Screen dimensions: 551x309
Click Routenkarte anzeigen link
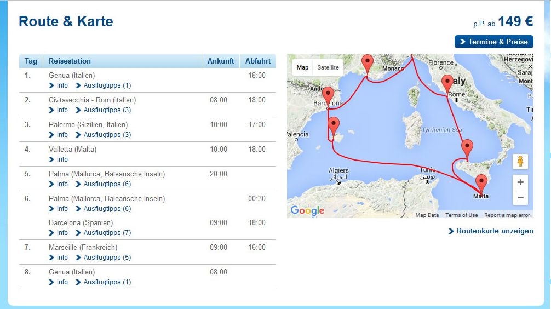pyautogui.click(x=495, y=231)
